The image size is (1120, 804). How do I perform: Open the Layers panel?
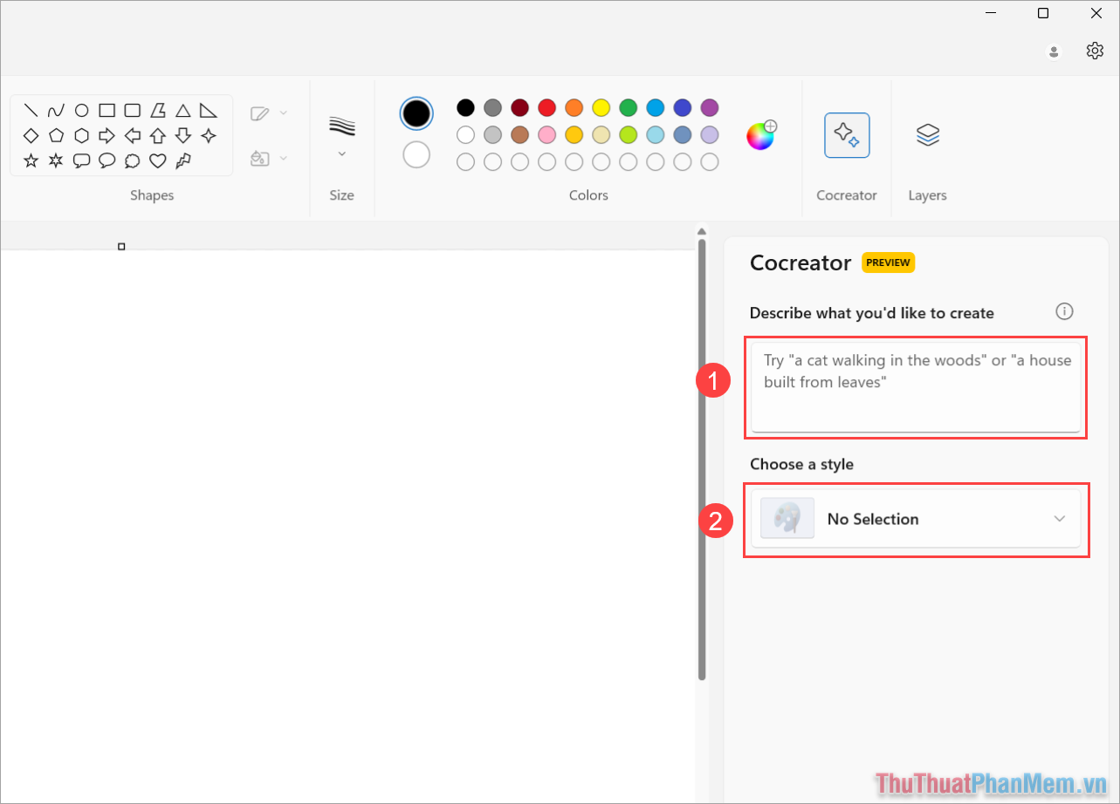click(927, 135)
